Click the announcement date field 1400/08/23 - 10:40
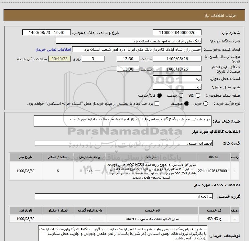This screenshot has width=249, height=241. tap(47, 33)
